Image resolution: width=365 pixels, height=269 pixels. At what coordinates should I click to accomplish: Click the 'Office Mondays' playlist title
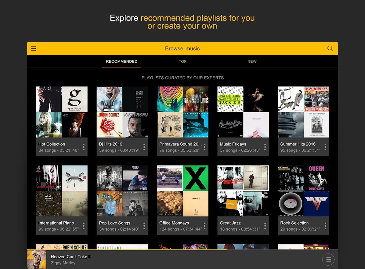click(174, 223)
